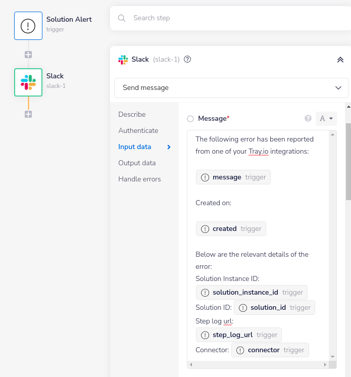Select the Message field radio button
The image size is (351, 377).
190,119
